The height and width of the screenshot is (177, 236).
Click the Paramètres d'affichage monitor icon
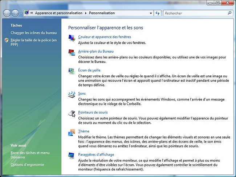point(72,156)
